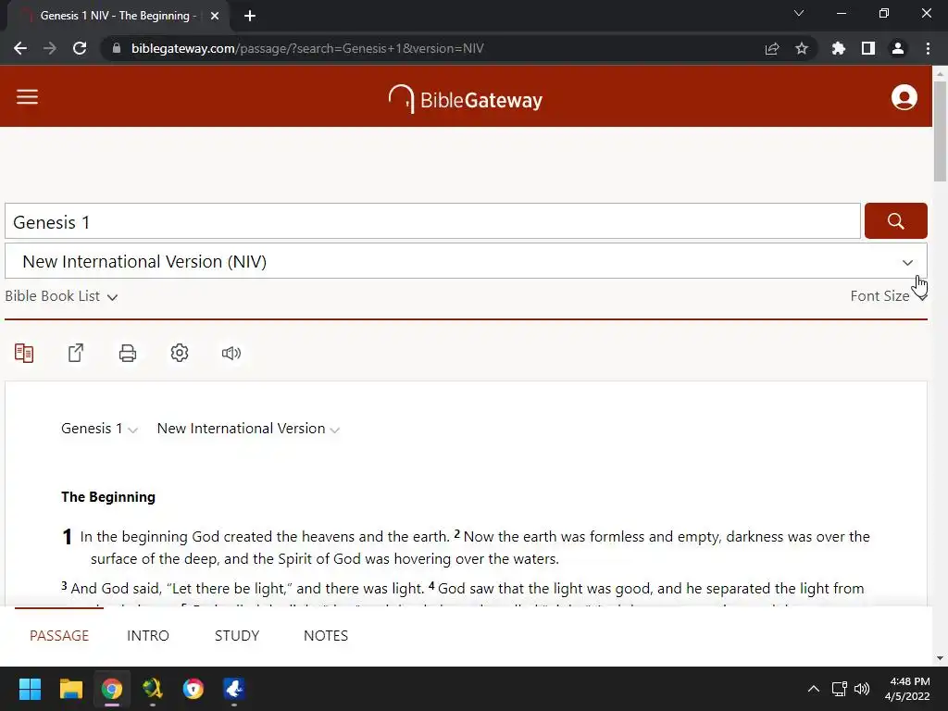This screenshot has height=711, width=948.
Task: Open the hamburger navigation menu
Action: 27,96
